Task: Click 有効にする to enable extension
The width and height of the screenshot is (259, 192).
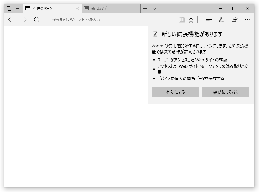Action: point(175,92)
